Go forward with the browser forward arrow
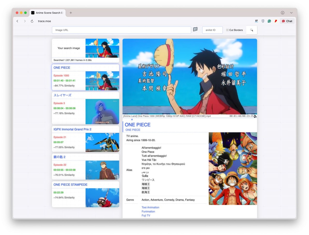This screenshot has height=235, width=309. [x=25, y=21]
